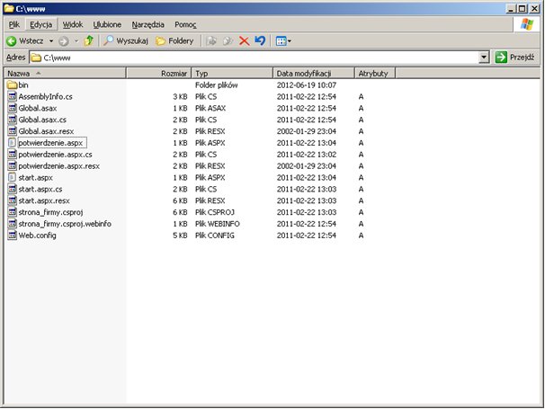Expand the address bar dropdown
The image size is (545, 409).
[x=484, y=58]
